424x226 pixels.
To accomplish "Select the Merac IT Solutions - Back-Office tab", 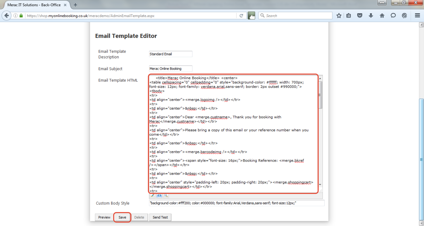I will 34,5.
